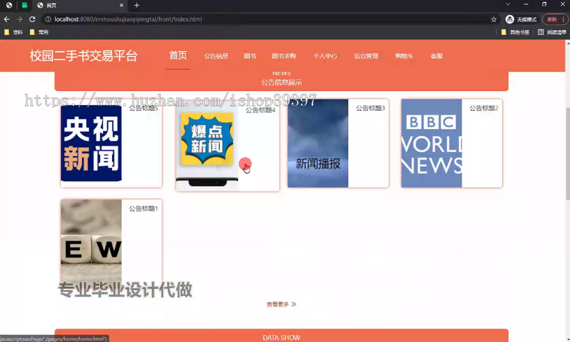Click the 公告信息展示 section header
This screenshot has height=342, width=570.
coord(281,82)
